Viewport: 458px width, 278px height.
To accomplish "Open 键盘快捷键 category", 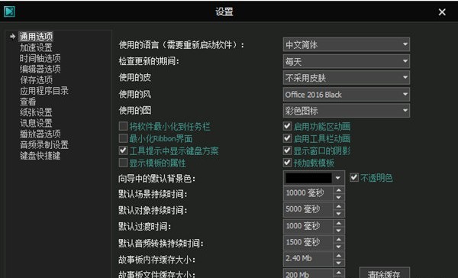I will pyautogui.click(x=40, y=156).
